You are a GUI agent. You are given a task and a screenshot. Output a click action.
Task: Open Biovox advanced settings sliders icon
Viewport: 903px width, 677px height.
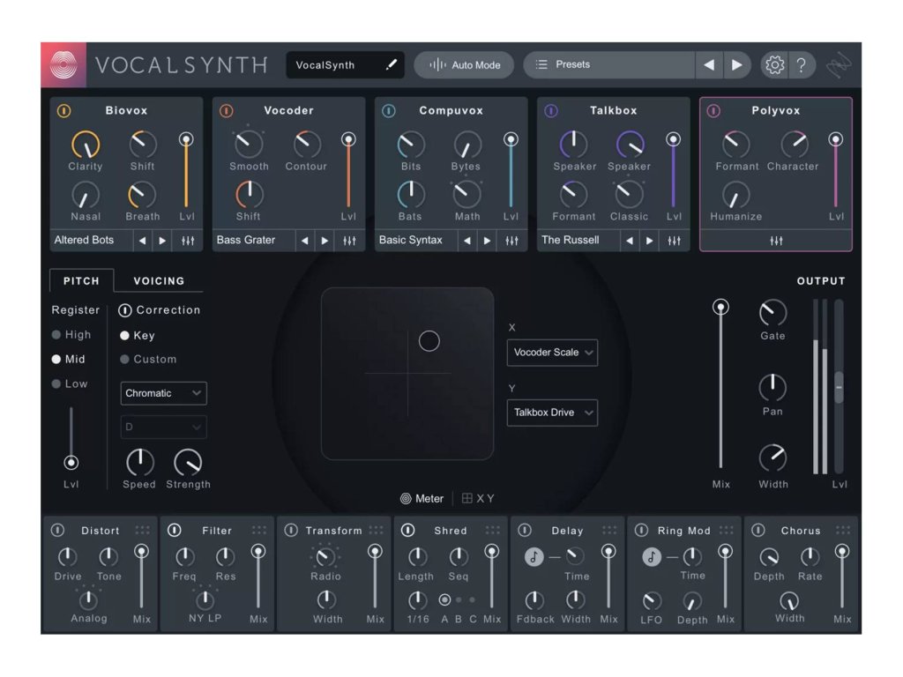188,241
